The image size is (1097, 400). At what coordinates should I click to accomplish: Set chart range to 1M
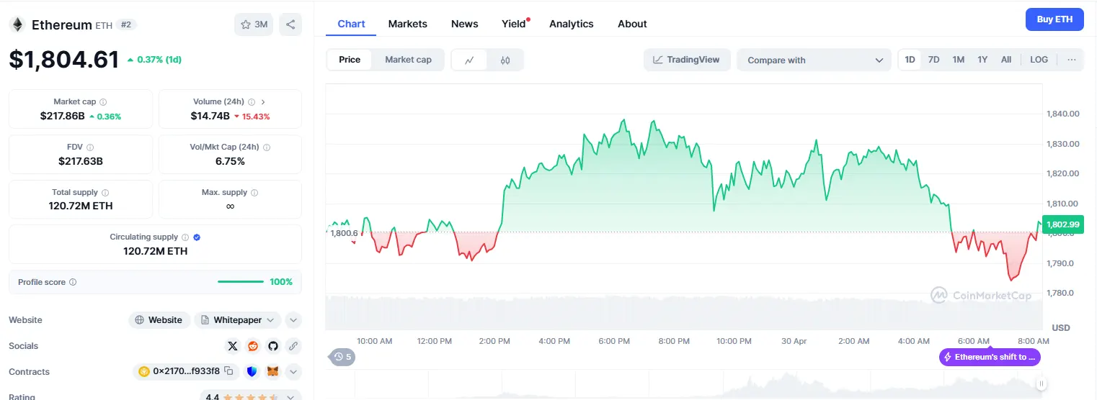pyautogui.click(x=958, y=60)
